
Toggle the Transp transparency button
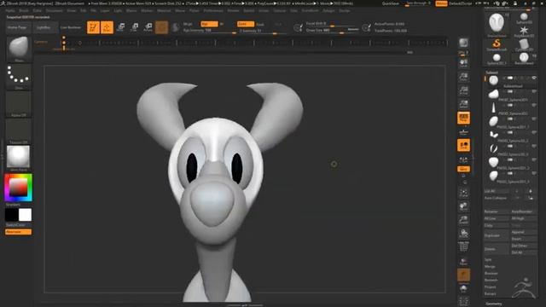pos(463,261)
